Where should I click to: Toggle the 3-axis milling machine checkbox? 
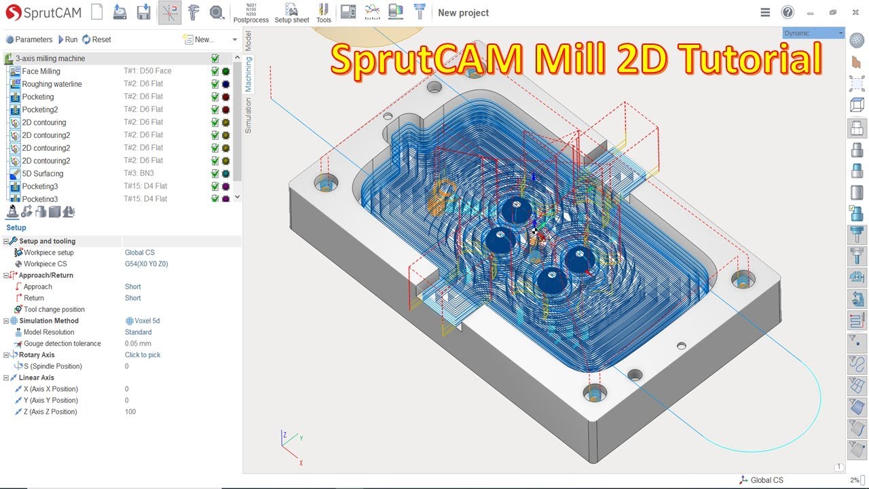(215, 58)
